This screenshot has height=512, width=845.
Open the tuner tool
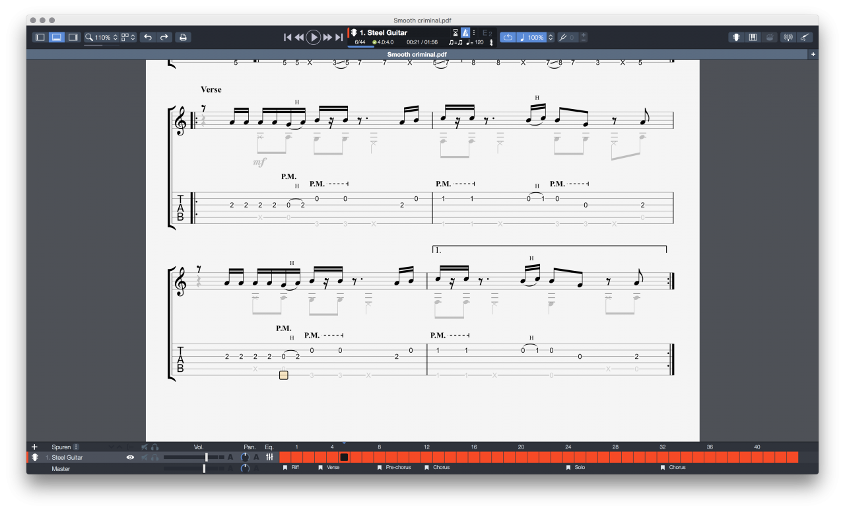tap(788, 38)
